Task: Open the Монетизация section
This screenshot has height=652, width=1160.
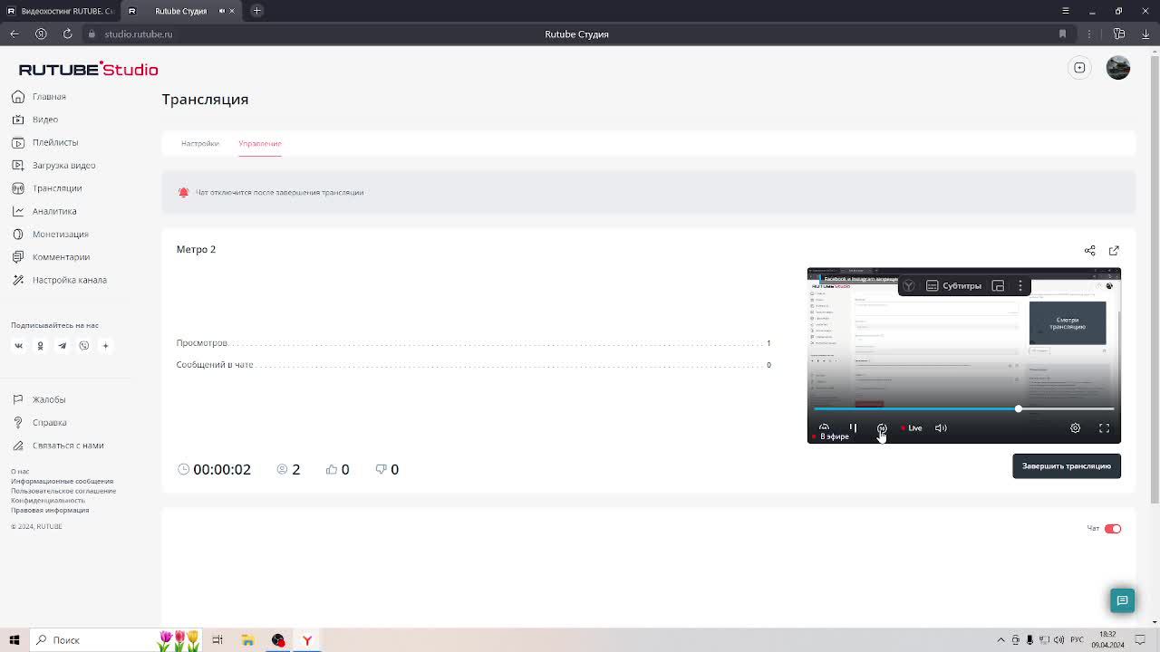Action: tap(50, 234)
